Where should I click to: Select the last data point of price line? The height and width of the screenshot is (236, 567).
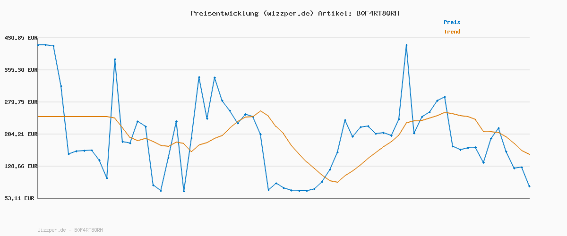pyautogui.click(x=529, y=186)
